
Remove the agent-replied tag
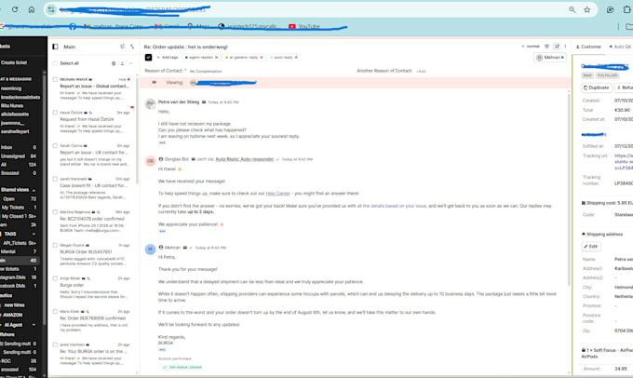216,58
